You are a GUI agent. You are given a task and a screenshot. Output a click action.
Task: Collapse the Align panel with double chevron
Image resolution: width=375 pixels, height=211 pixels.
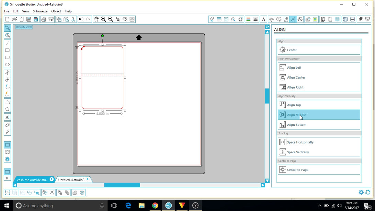click(x=268, y=27)
